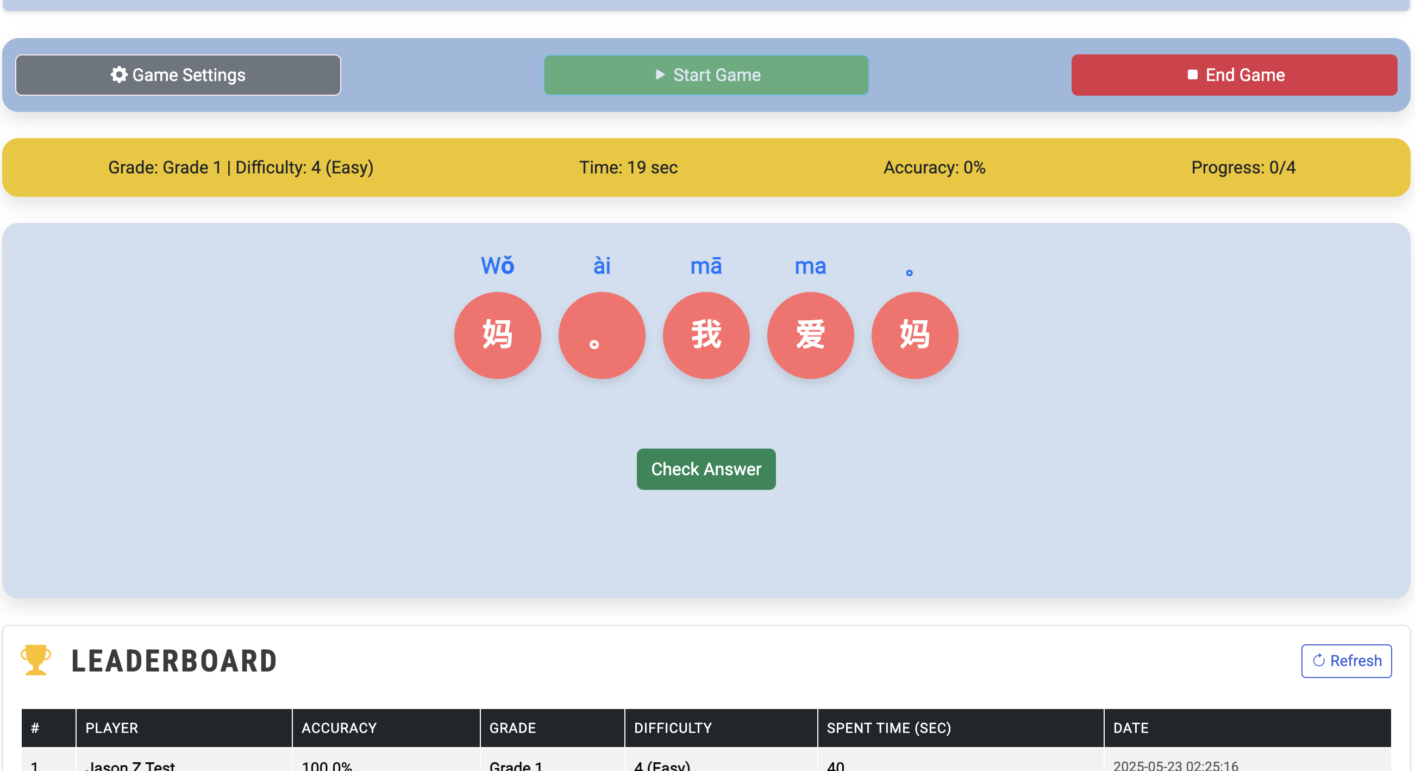
Task: Click the End Game button label
Action: tap(1245, 74)
